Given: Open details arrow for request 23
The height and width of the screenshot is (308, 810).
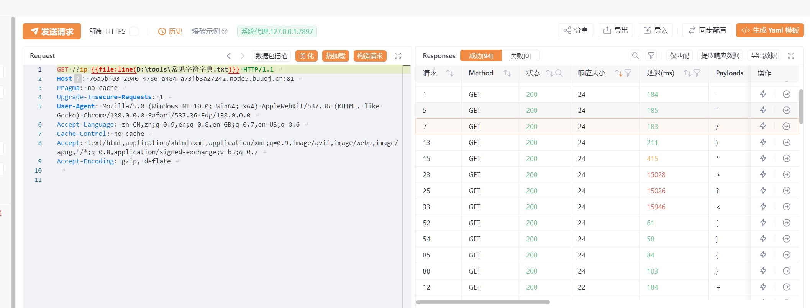Looking at the screenshot, I should tap(787, 174).
